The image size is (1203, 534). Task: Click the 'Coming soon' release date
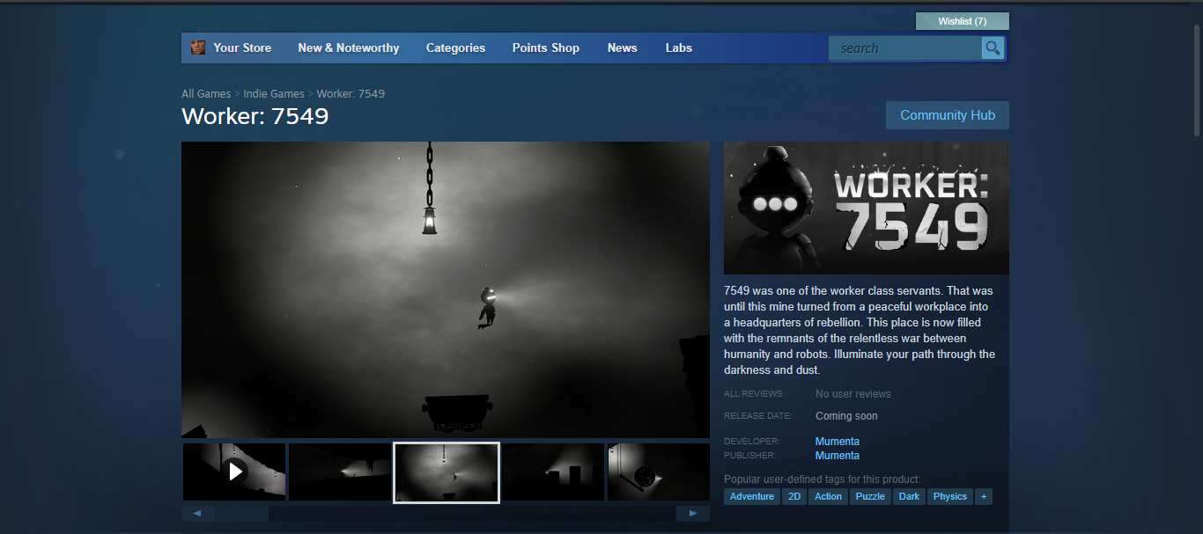[x=846, y=416]
